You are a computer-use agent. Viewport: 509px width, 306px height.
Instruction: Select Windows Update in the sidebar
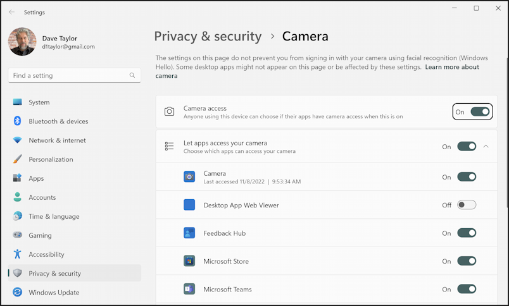(x=74, y=292)
